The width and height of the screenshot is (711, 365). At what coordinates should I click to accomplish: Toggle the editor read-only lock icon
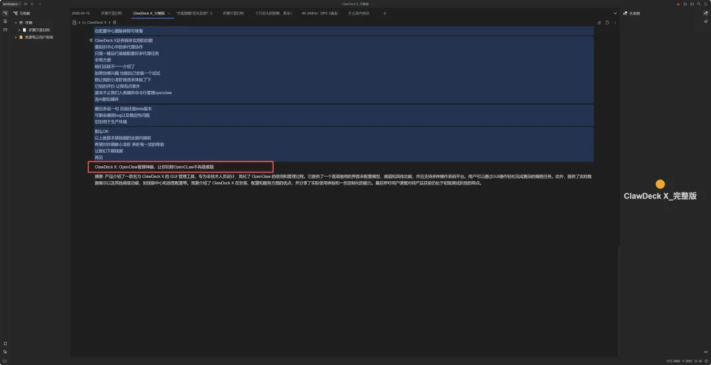[x=600, y=22]
